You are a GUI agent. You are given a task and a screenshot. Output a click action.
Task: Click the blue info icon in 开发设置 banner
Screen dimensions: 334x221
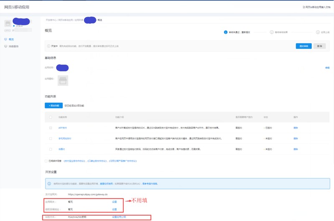[x=49, y=183]
